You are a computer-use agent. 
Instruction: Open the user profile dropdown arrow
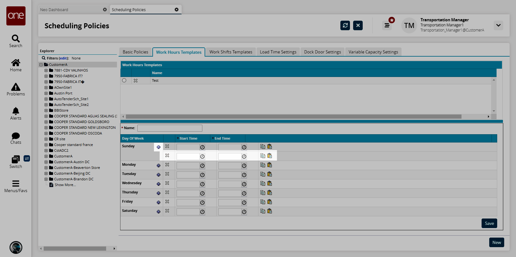pyautogui.click(x=498, y=25)
